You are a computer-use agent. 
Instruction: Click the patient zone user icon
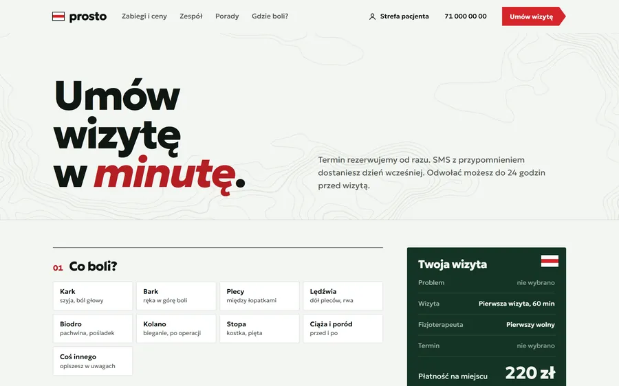click(x=372, y=16)
